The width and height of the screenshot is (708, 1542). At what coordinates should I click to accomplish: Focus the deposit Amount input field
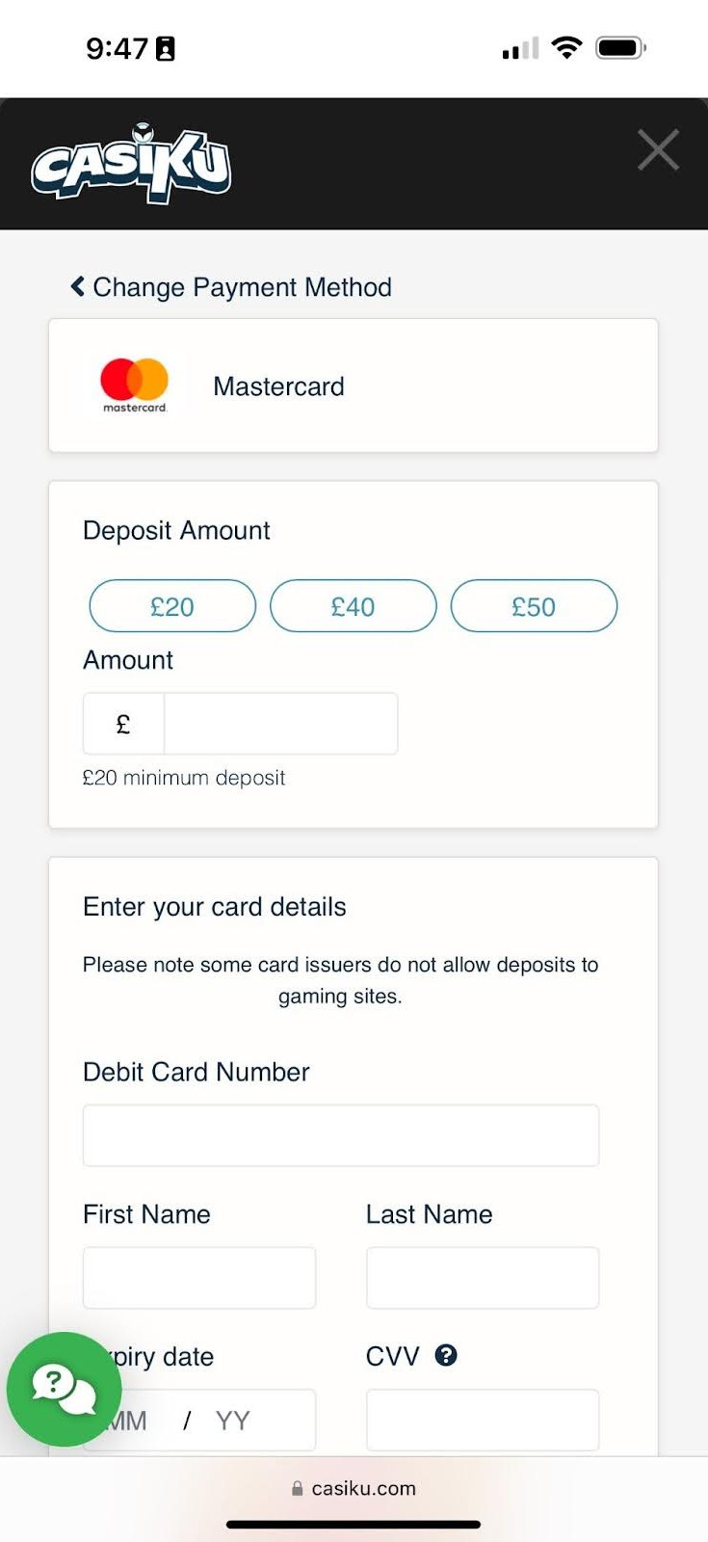(x=280, y=724)
